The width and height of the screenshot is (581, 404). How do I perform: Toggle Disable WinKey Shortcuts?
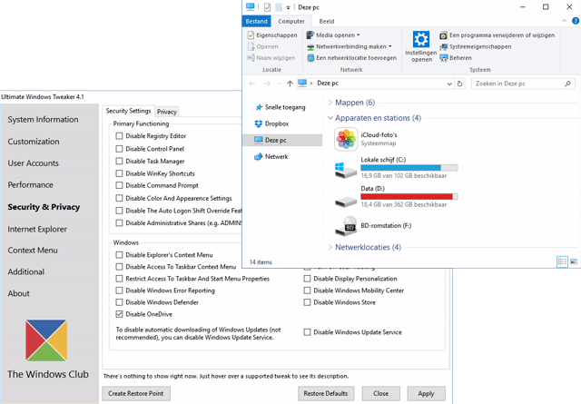click(x=119, y=173)
